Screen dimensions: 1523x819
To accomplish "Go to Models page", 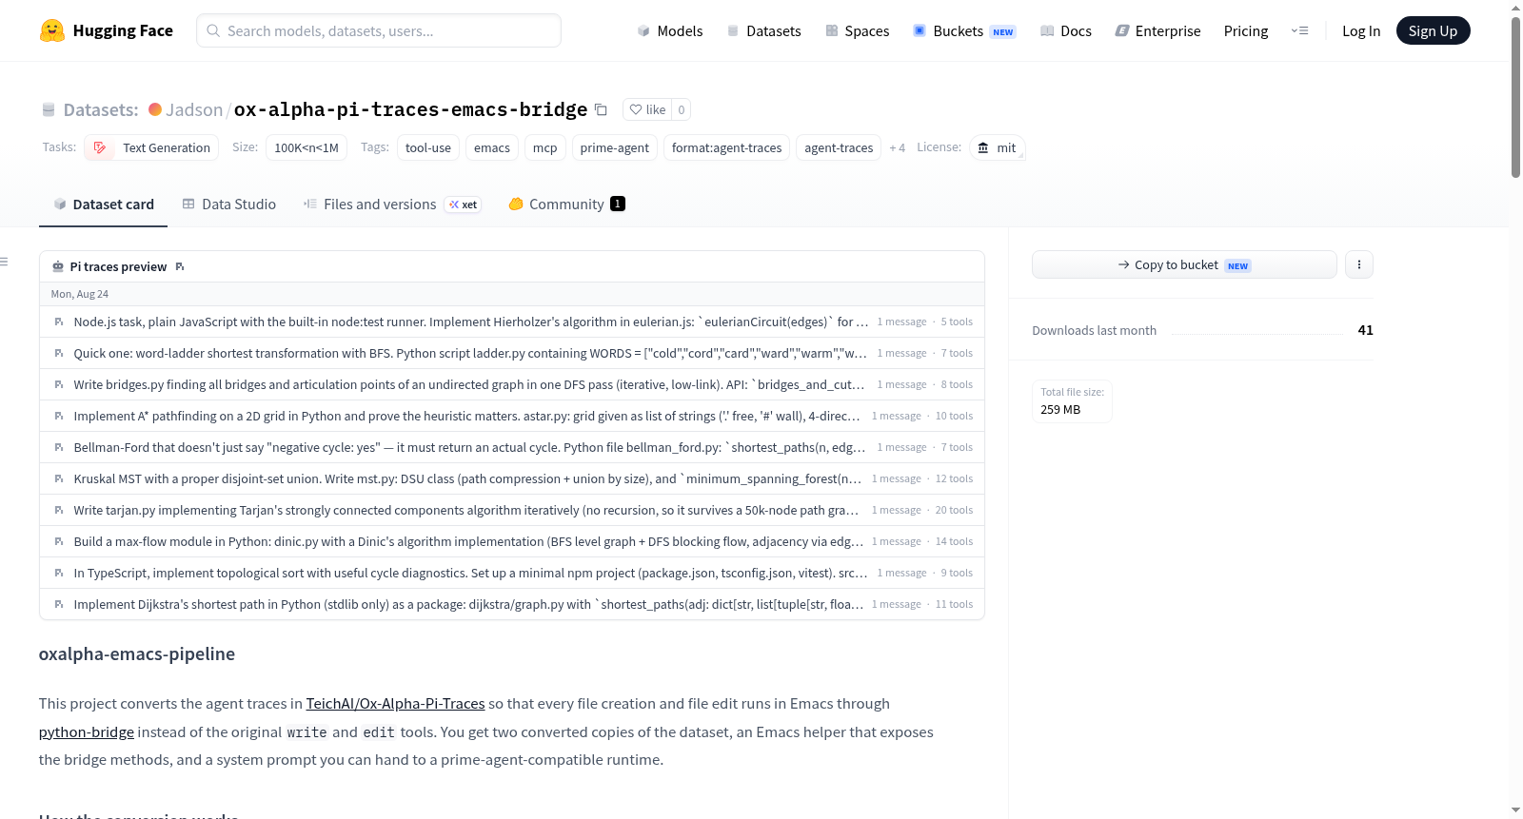I will [x=670, y=30].
